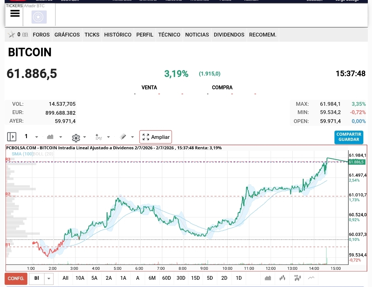This screenshot has height=287, width=372.
Task: Expand the chart type dropdown arrow
Action: click(x=60, y=137)
